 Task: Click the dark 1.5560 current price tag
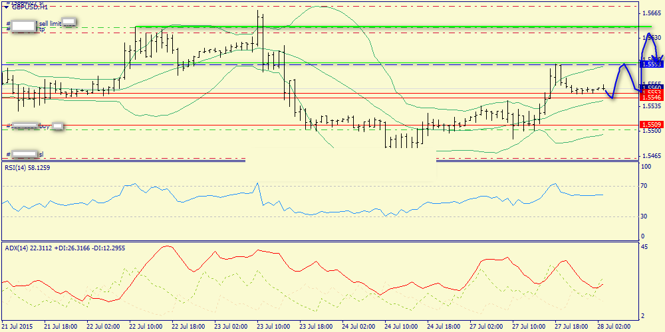tap(652, 87)
